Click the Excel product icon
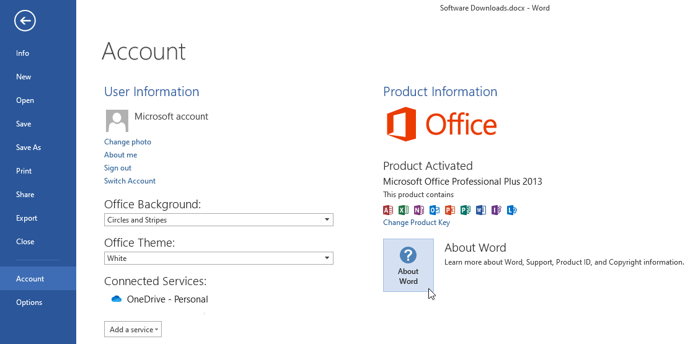This screenshot has width=693, height=344. pyautogui.click(x=404, y=210)
